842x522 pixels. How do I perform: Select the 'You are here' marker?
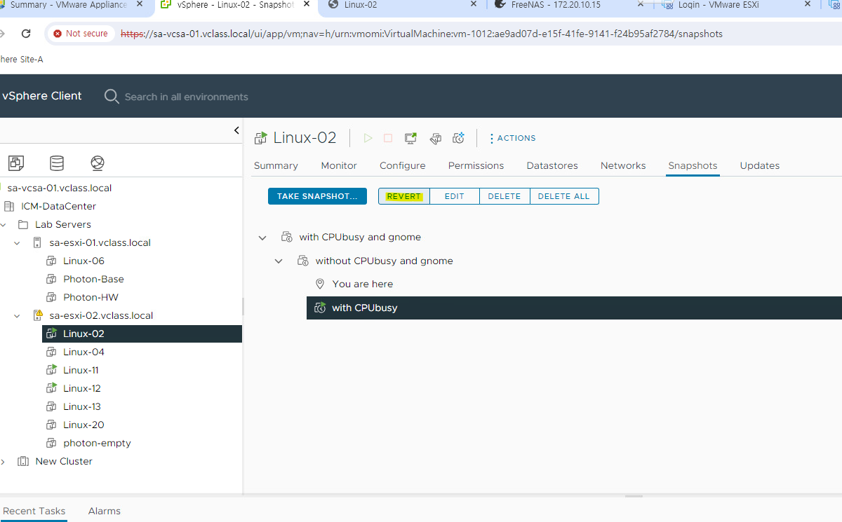(x=362, y=284)
